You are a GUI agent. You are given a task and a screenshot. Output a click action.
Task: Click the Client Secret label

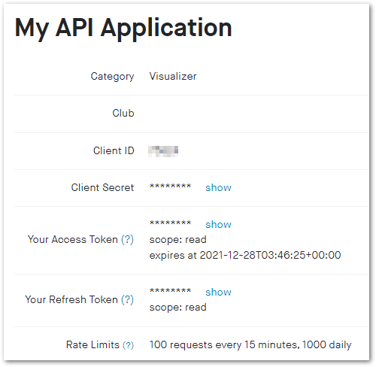(102, 187)
